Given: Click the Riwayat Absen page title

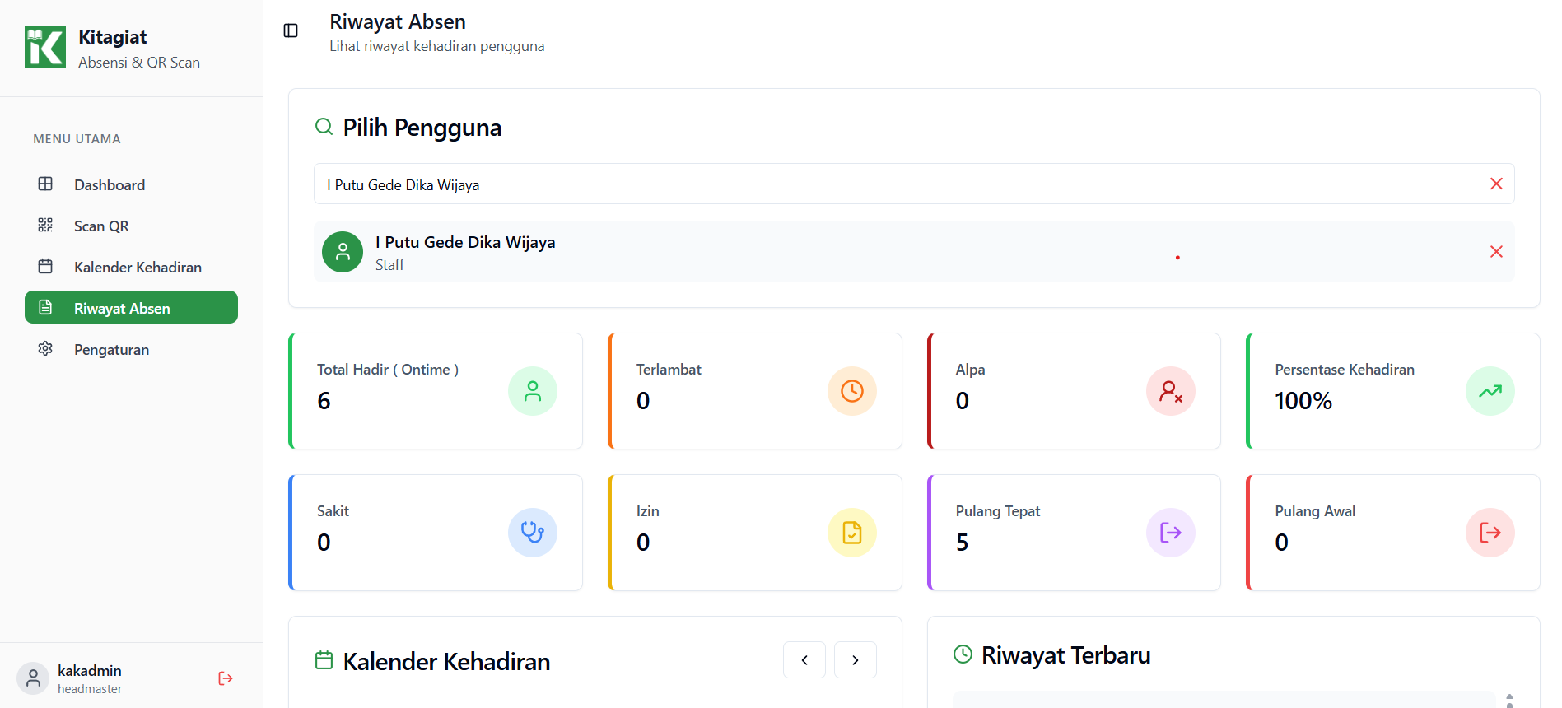Looking at the screenshot, I should click(398, 21).
